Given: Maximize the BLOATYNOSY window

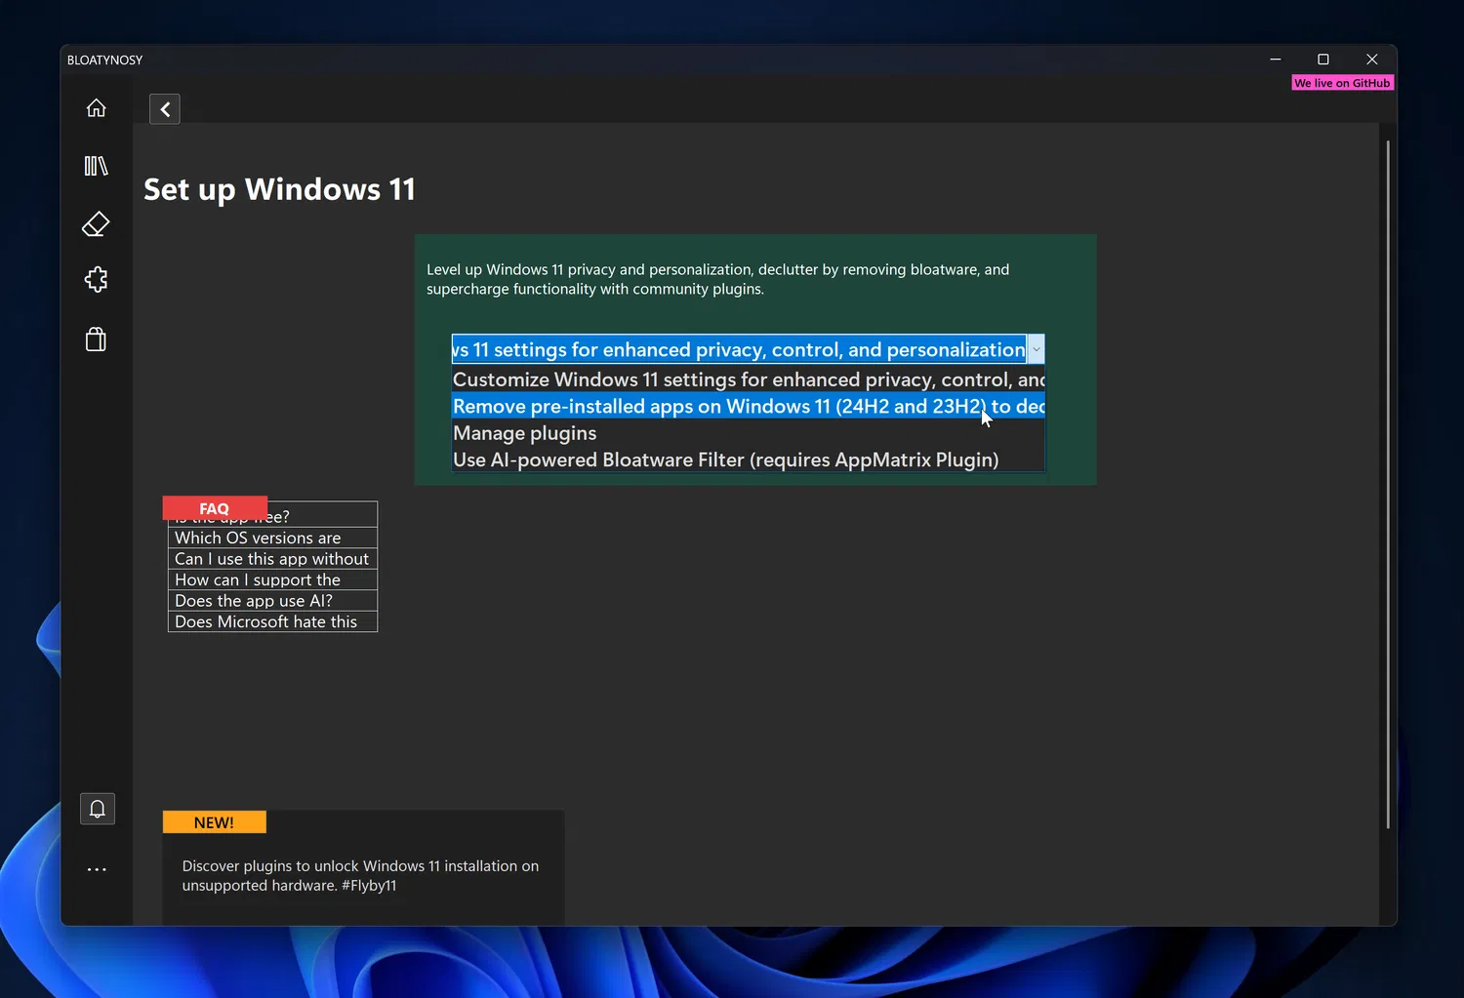Looking at the screenshot, I should [x=1323, y=60].
